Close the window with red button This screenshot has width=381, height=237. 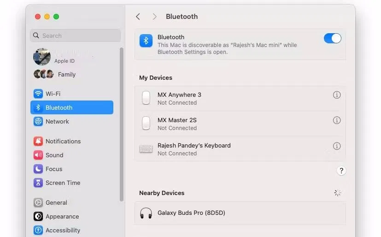click(38, 17)
